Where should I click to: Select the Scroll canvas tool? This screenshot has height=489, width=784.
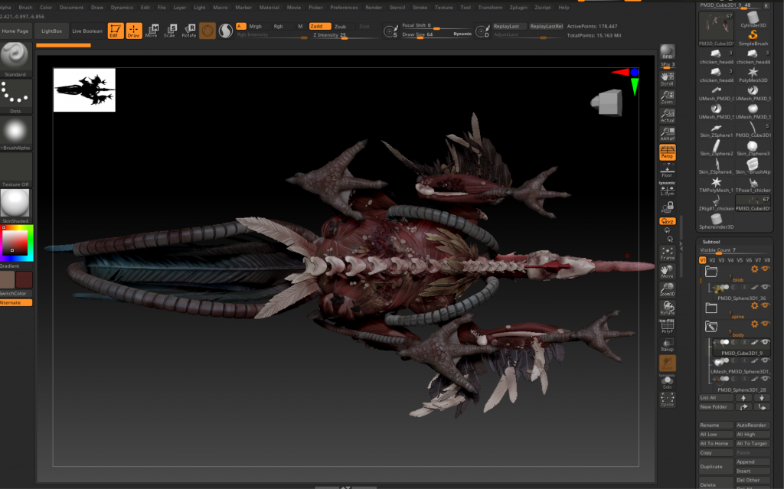(x=667, y=77)
